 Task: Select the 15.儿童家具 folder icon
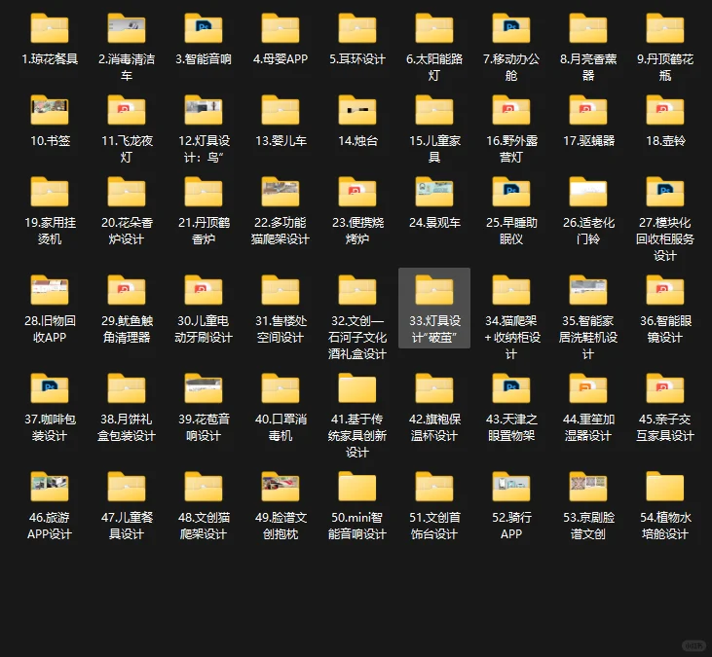[x=434, y=110]
